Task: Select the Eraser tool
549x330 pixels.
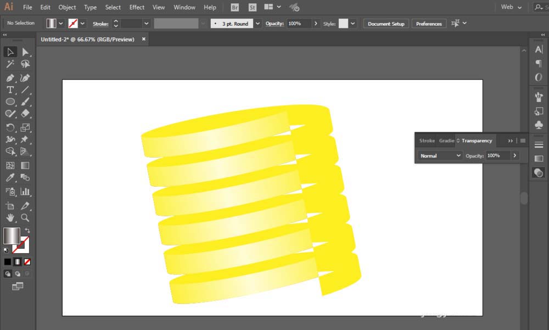Action: tap(25, 114)
